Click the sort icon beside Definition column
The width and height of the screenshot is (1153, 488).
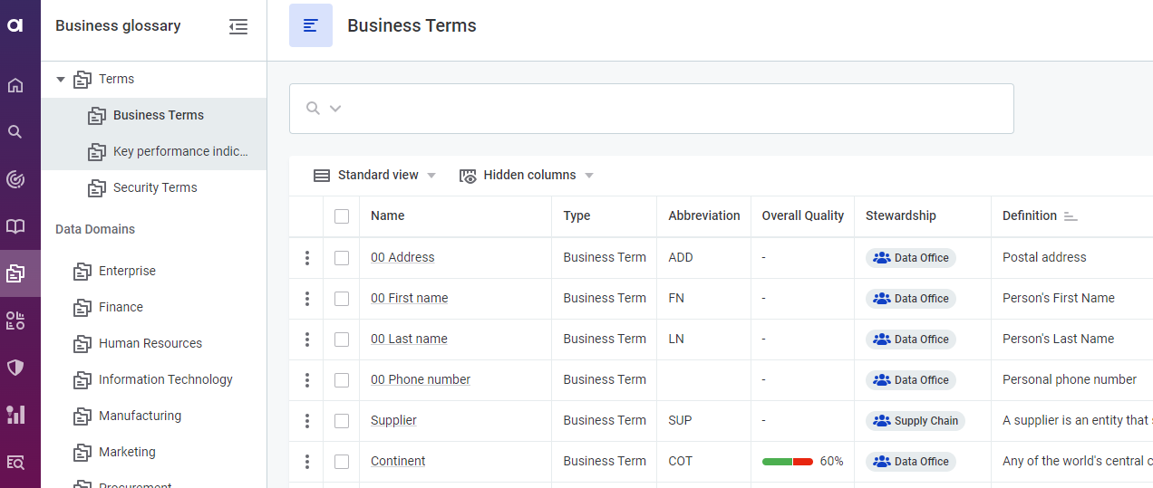click(1071, 216)
